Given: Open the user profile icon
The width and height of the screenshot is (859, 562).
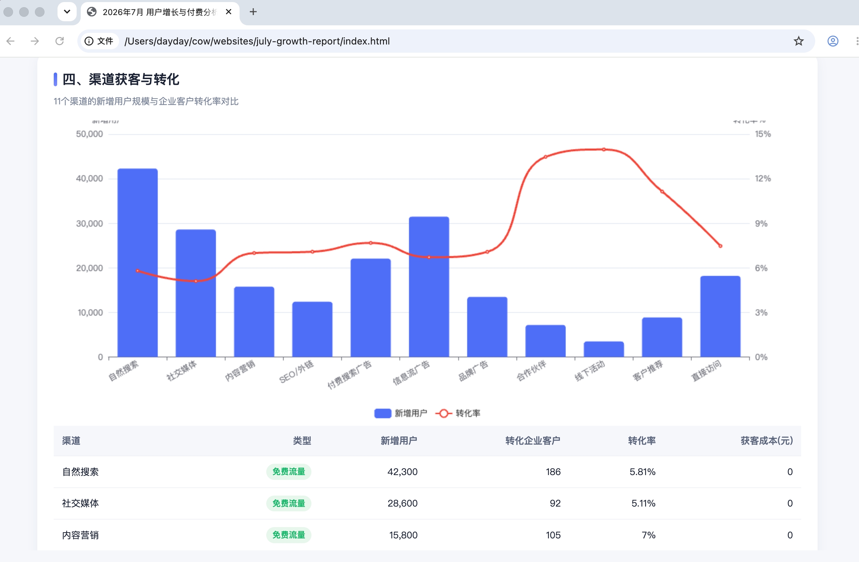Looking at the screenshot, I should 833,41.
